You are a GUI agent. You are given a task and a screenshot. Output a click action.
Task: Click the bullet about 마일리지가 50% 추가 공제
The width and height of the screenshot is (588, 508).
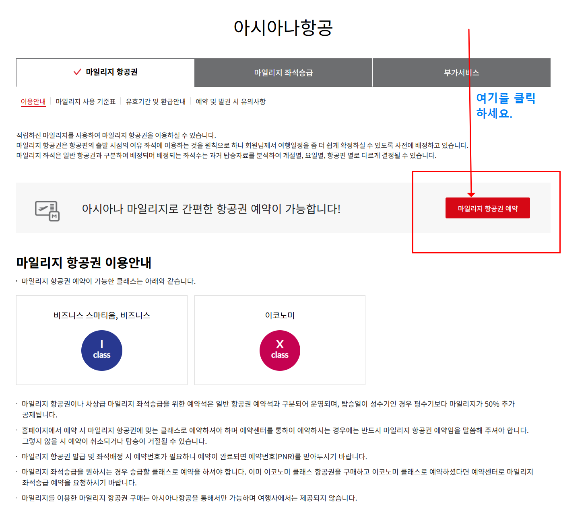click(268, 409)
